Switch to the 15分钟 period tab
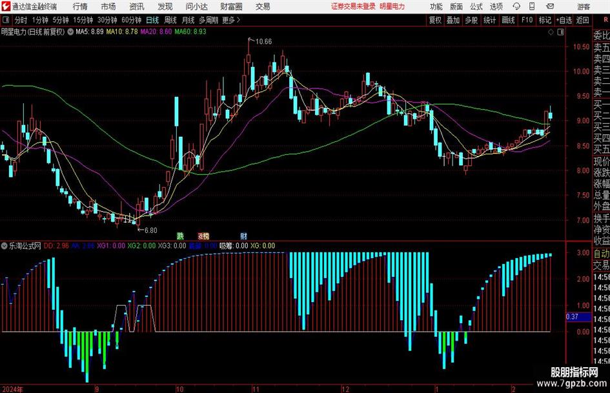The width and height of the screenshot is (610, 393). [83, 20]
